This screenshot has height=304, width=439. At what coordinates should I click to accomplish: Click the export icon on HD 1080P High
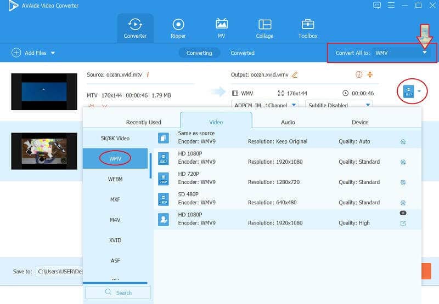tap(403, 223)
